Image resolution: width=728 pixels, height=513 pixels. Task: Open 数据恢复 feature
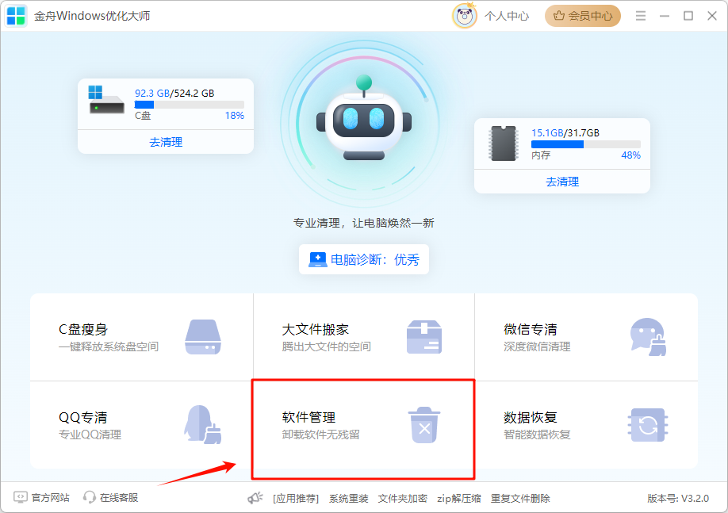pyautogui.click(x=586, y=425)
